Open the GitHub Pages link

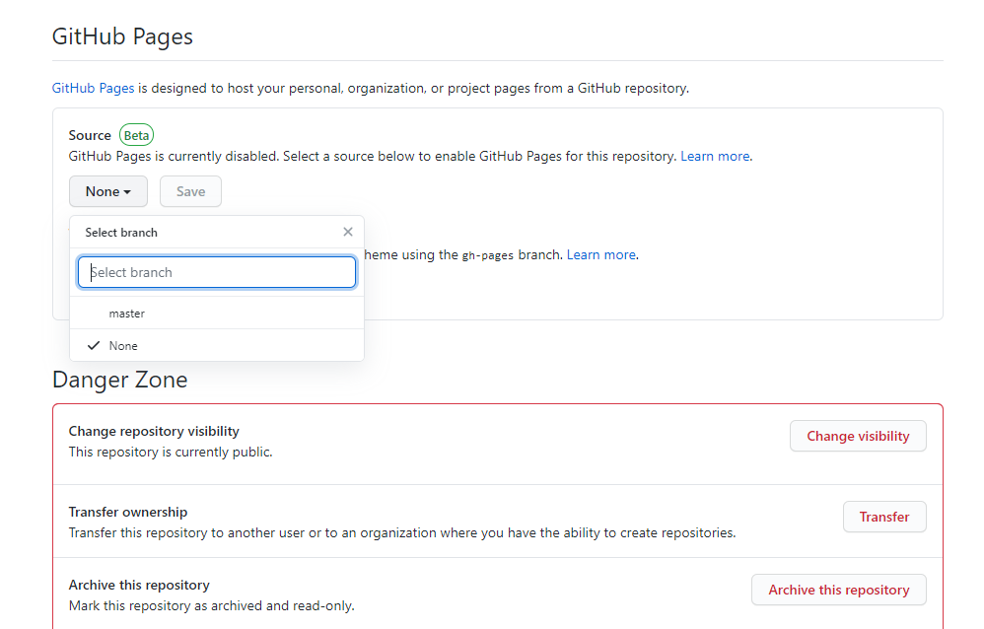93,88
